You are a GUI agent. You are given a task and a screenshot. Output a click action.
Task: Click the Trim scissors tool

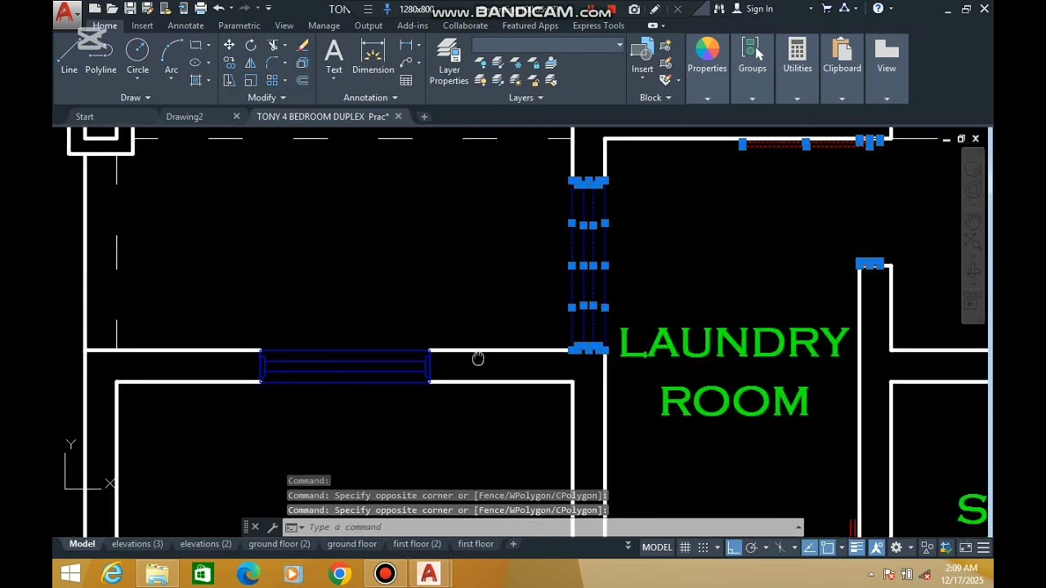pyautogui.click(x=273, y=45)
